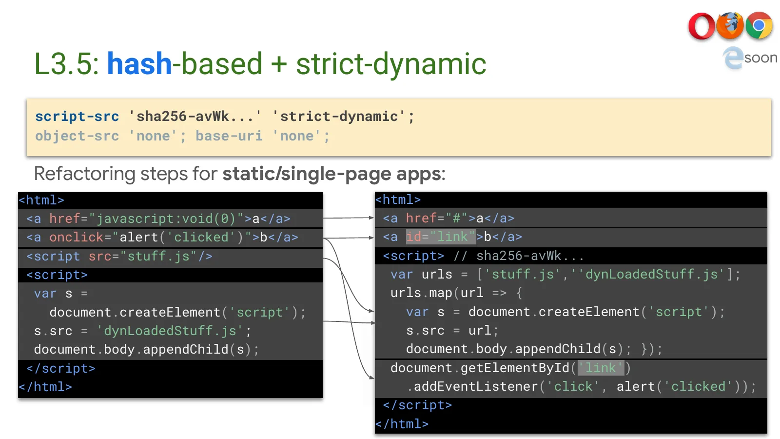780x439 pixels.
Task: Click the slide title 'L3.5: hash-based + strict-dynamic'
Action: coord(260,64)
